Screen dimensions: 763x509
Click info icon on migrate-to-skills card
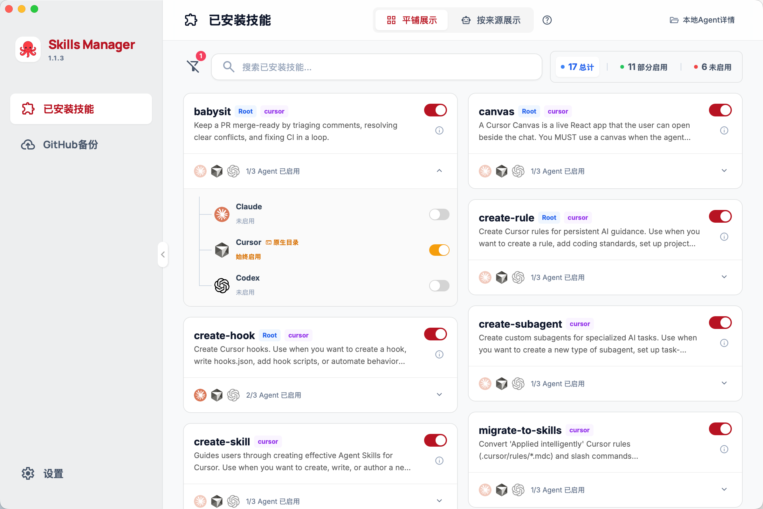[724, 449]
